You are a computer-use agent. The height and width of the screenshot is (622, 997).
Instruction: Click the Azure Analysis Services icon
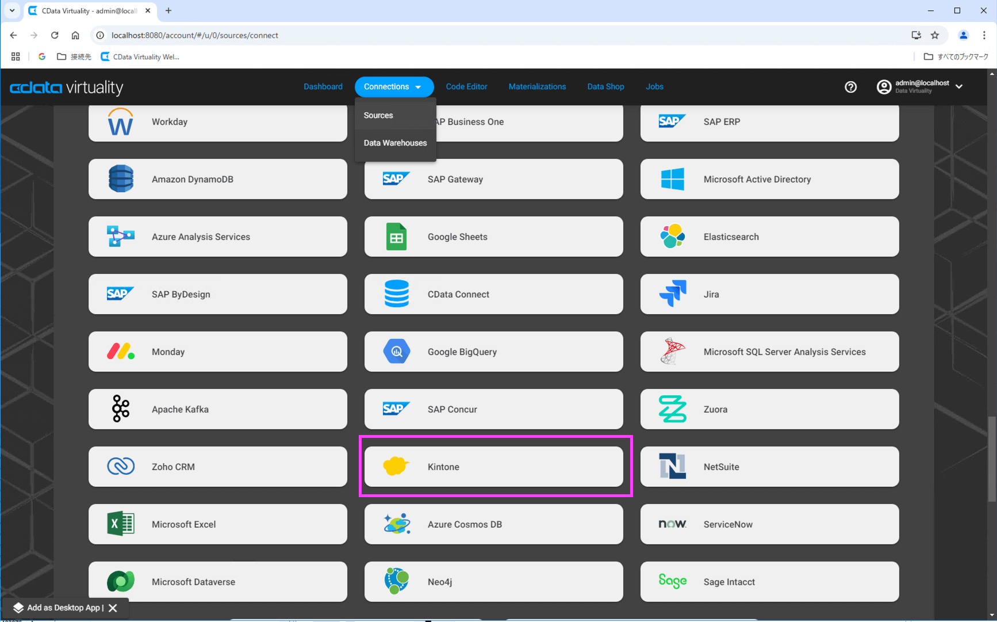121,236
